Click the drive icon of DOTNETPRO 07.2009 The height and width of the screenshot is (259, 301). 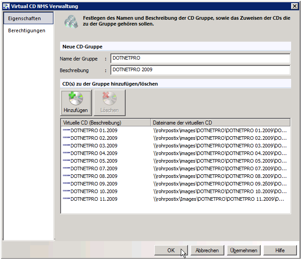(66, 168)
